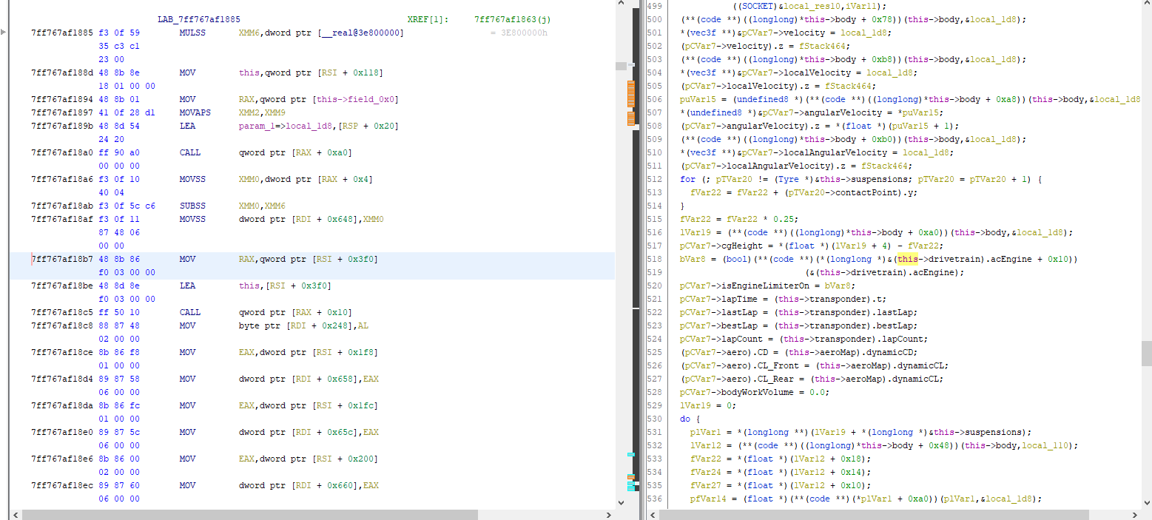Click the listing's horizontal scrollbar thumb

pos(250,514)
